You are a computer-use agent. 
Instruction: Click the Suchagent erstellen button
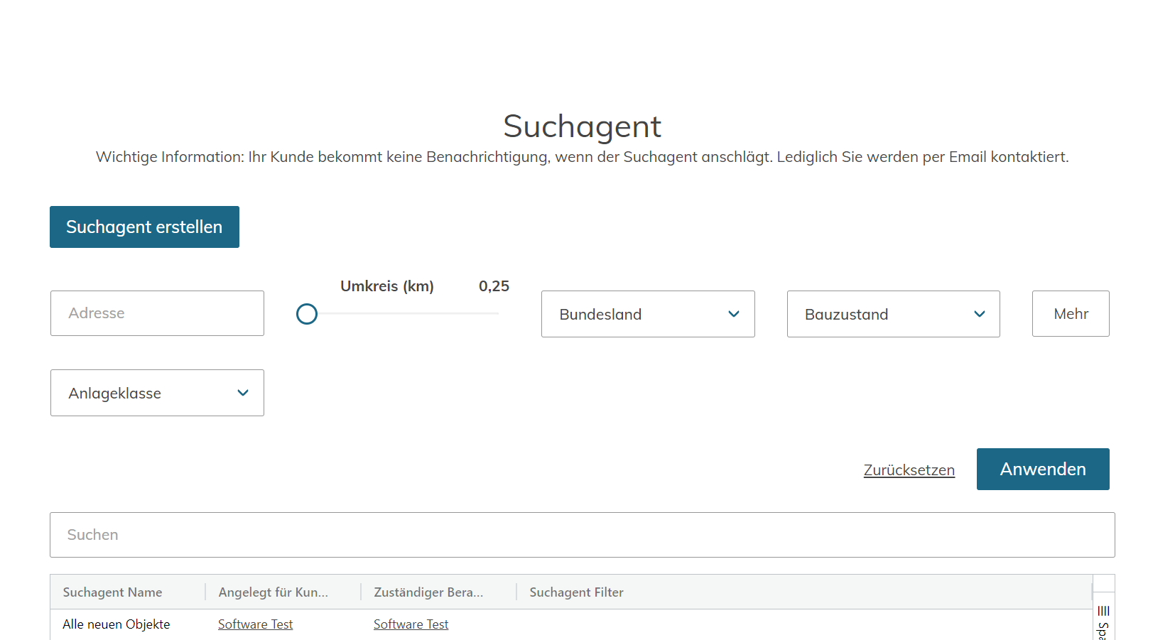(x=144, y=227)
